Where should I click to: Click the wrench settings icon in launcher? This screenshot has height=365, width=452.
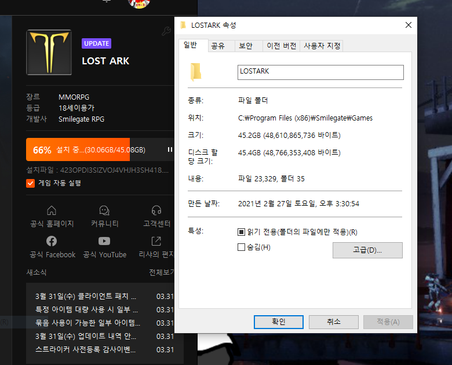coord(166,31)
